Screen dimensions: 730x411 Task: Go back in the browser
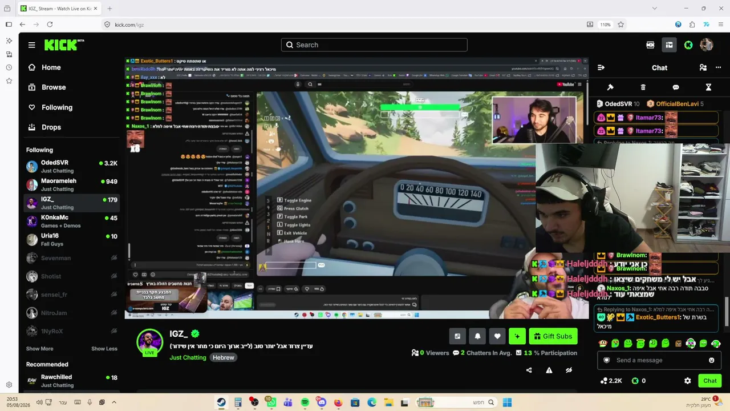(22, 25)
